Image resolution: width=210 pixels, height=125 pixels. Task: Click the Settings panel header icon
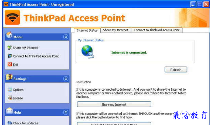[9, 77]
